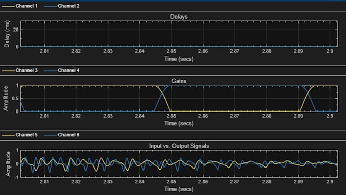Click 2.87 tick label in Gains plot

(235, 116)
